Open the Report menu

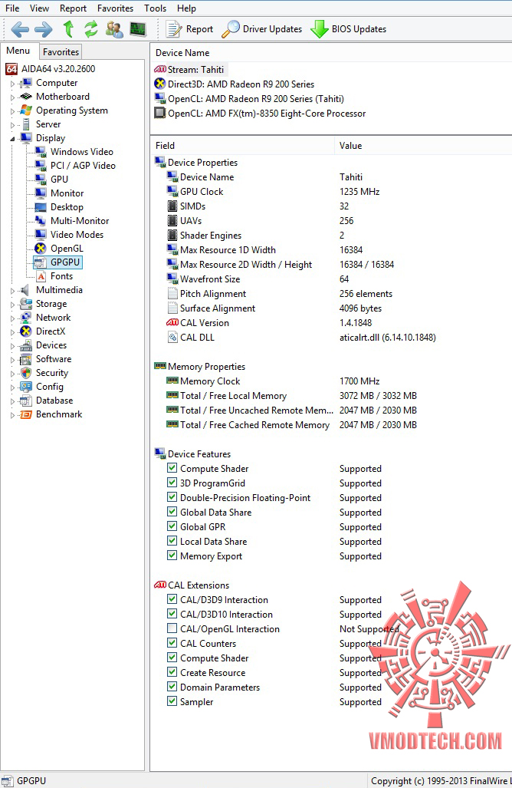click(x=74, y=8)
